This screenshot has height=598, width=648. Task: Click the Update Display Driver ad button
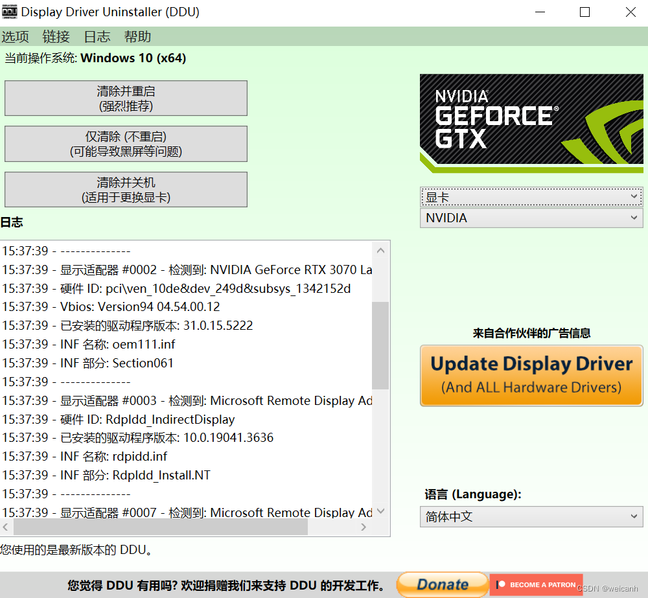(531, 376)
